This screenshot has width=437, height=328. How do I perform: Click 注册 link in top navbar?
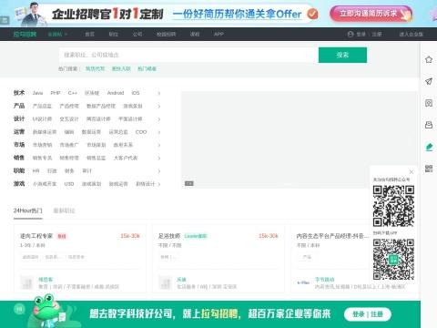[x=377, y=35]
